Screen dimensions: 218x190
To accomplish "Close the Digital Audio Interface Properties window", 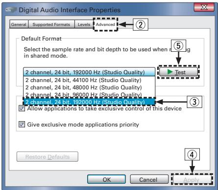I will 204,7.
